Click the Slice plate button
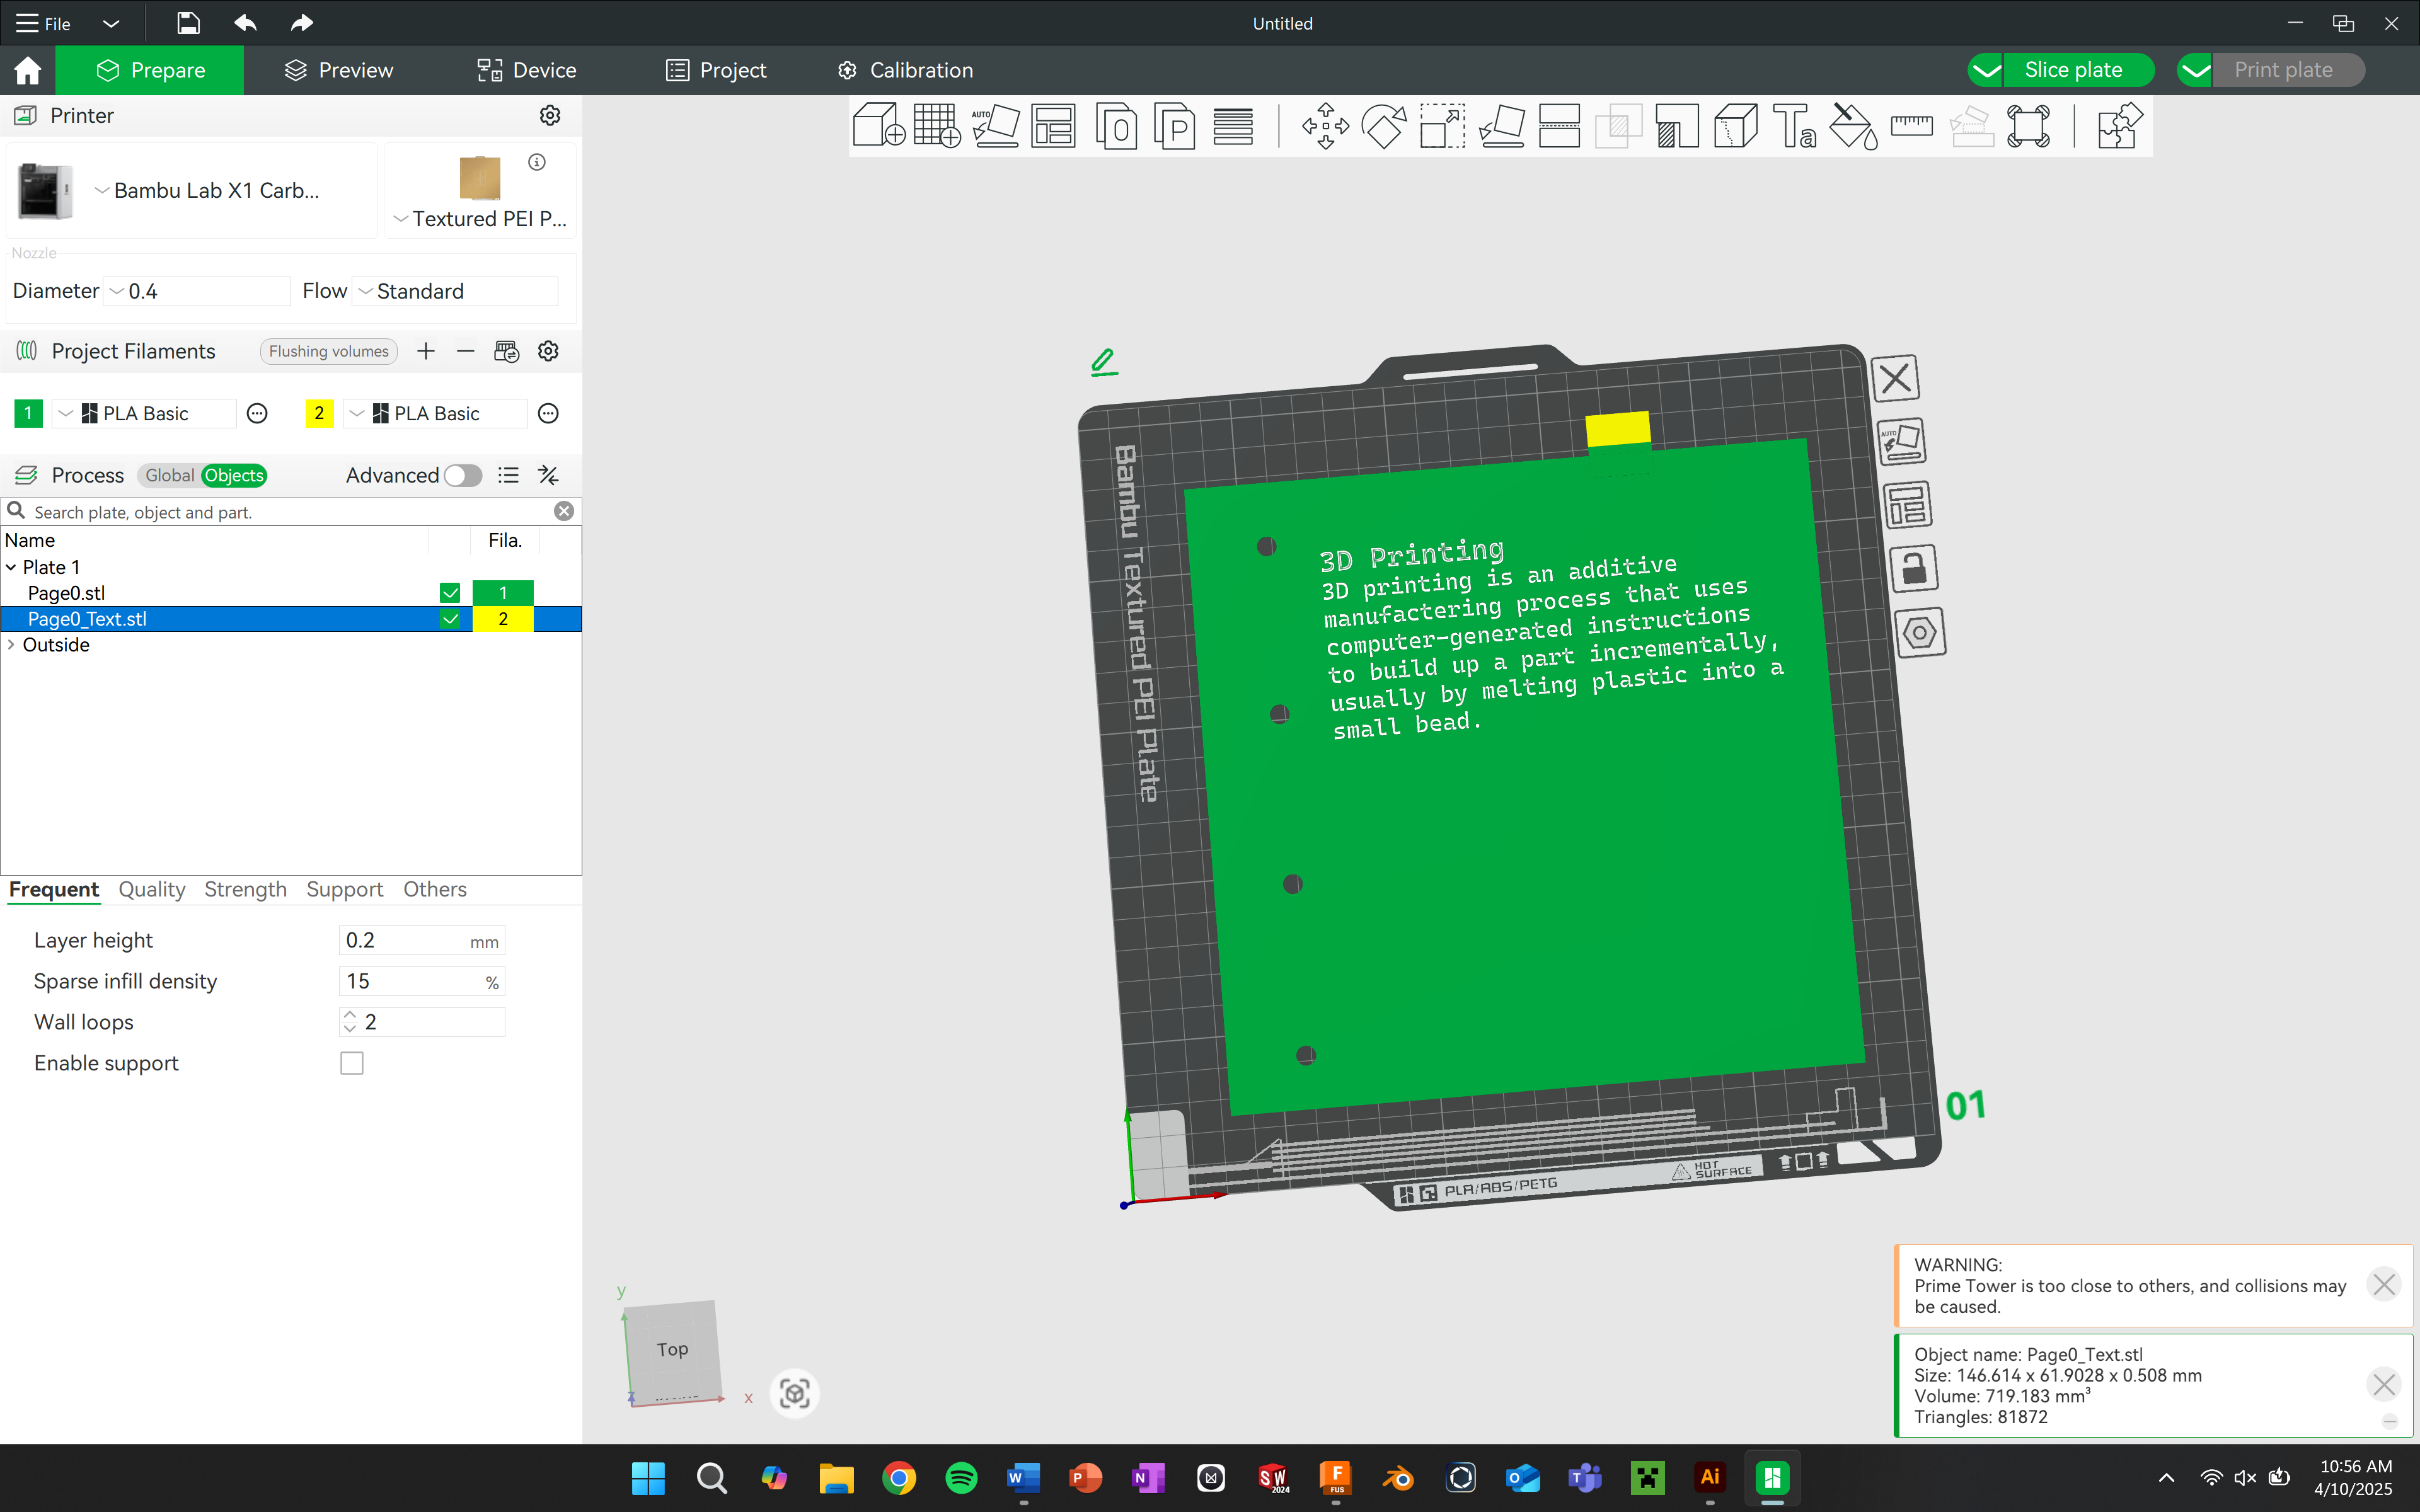This screenshot has width=2420, height=1512. (2073, 70)
